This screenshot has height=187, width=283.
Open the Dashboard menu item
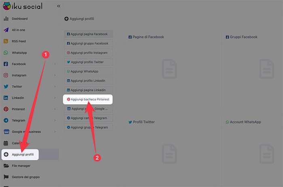tap(20, 19)
